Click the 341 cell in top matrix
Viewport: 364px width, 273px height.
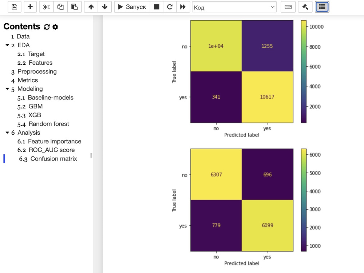point(216,97)
